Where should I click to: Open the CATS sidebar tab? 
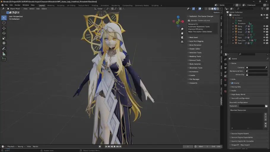(221, 74)
